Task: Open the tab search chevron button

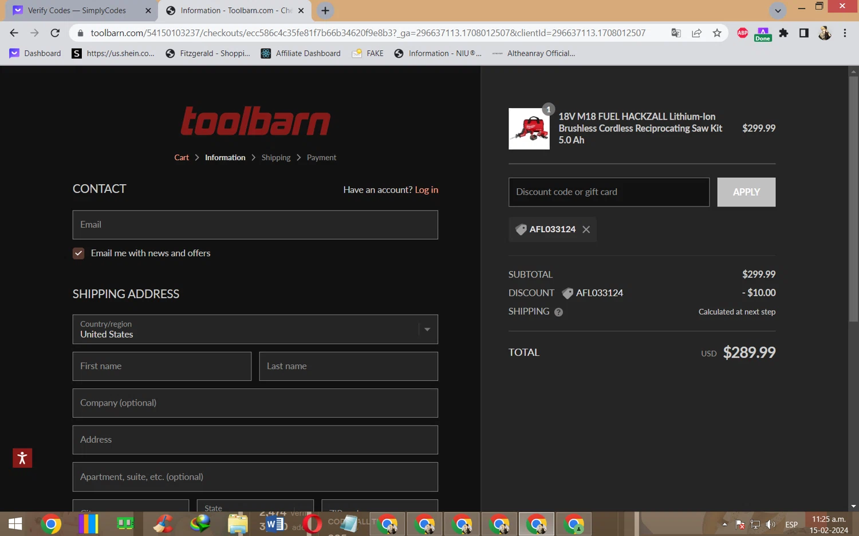Action: click(x=778, y=10)
